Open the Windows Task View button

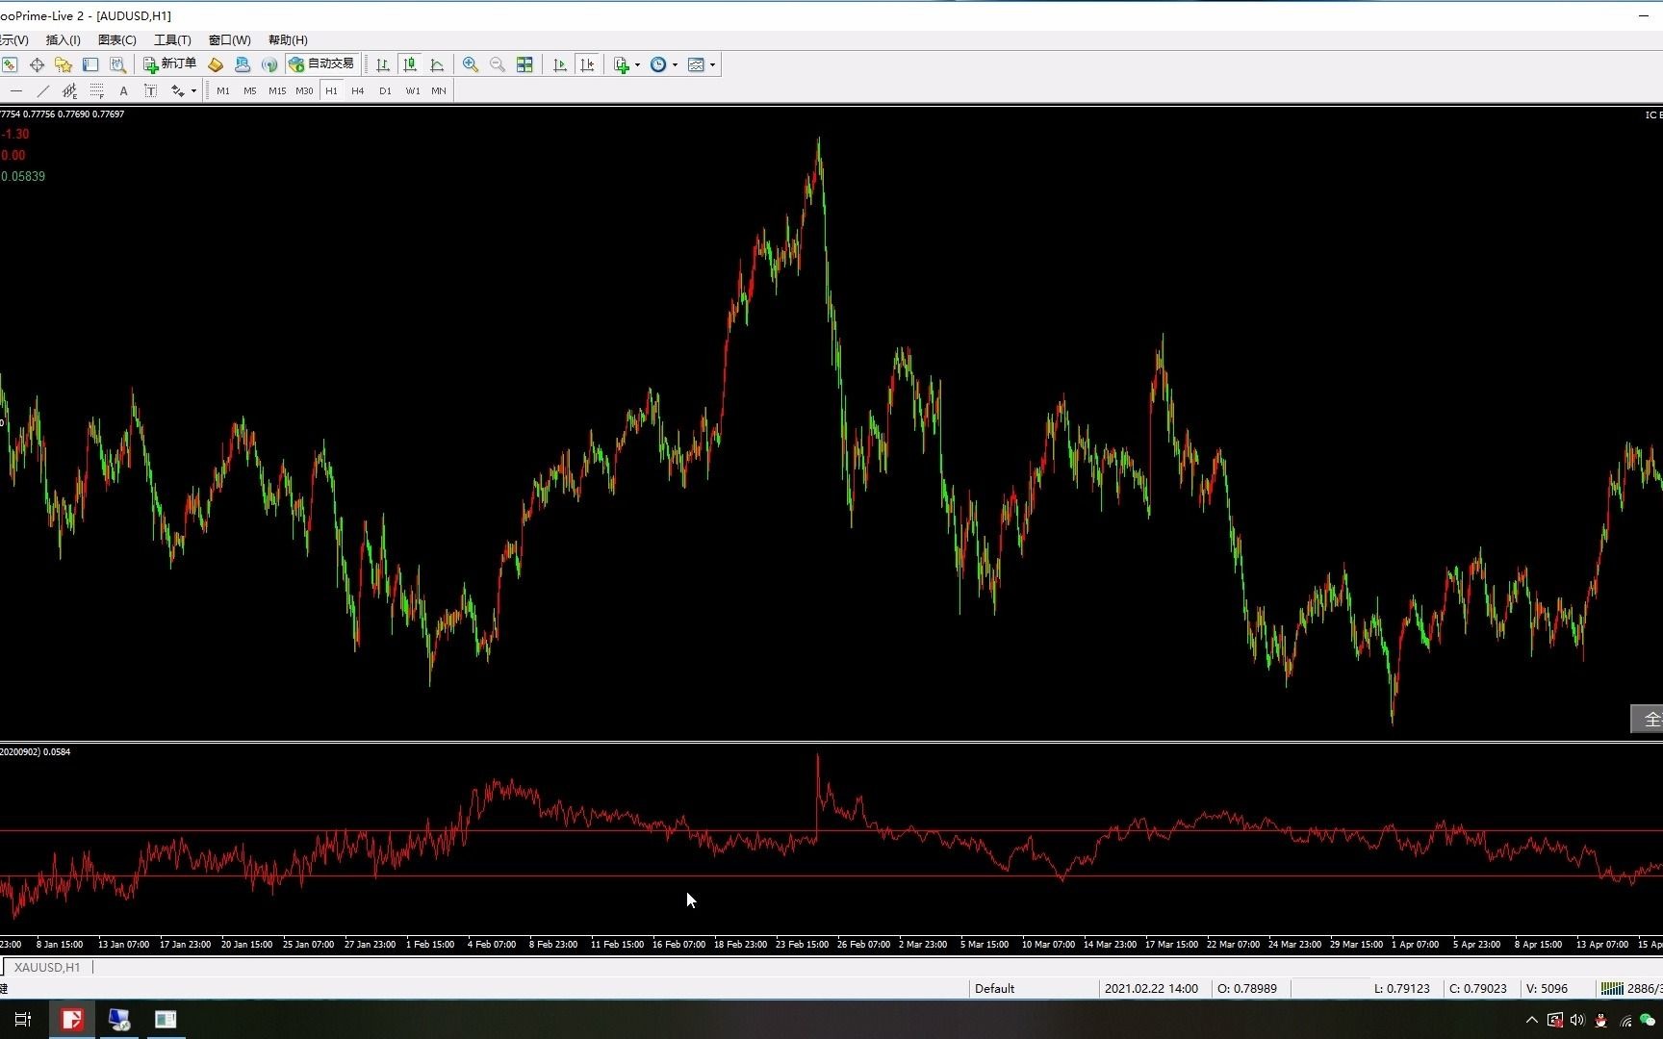[x=23, y=1020]
